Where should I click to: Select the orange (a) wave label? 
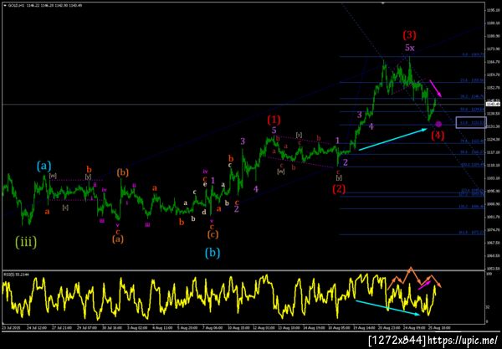118,239
